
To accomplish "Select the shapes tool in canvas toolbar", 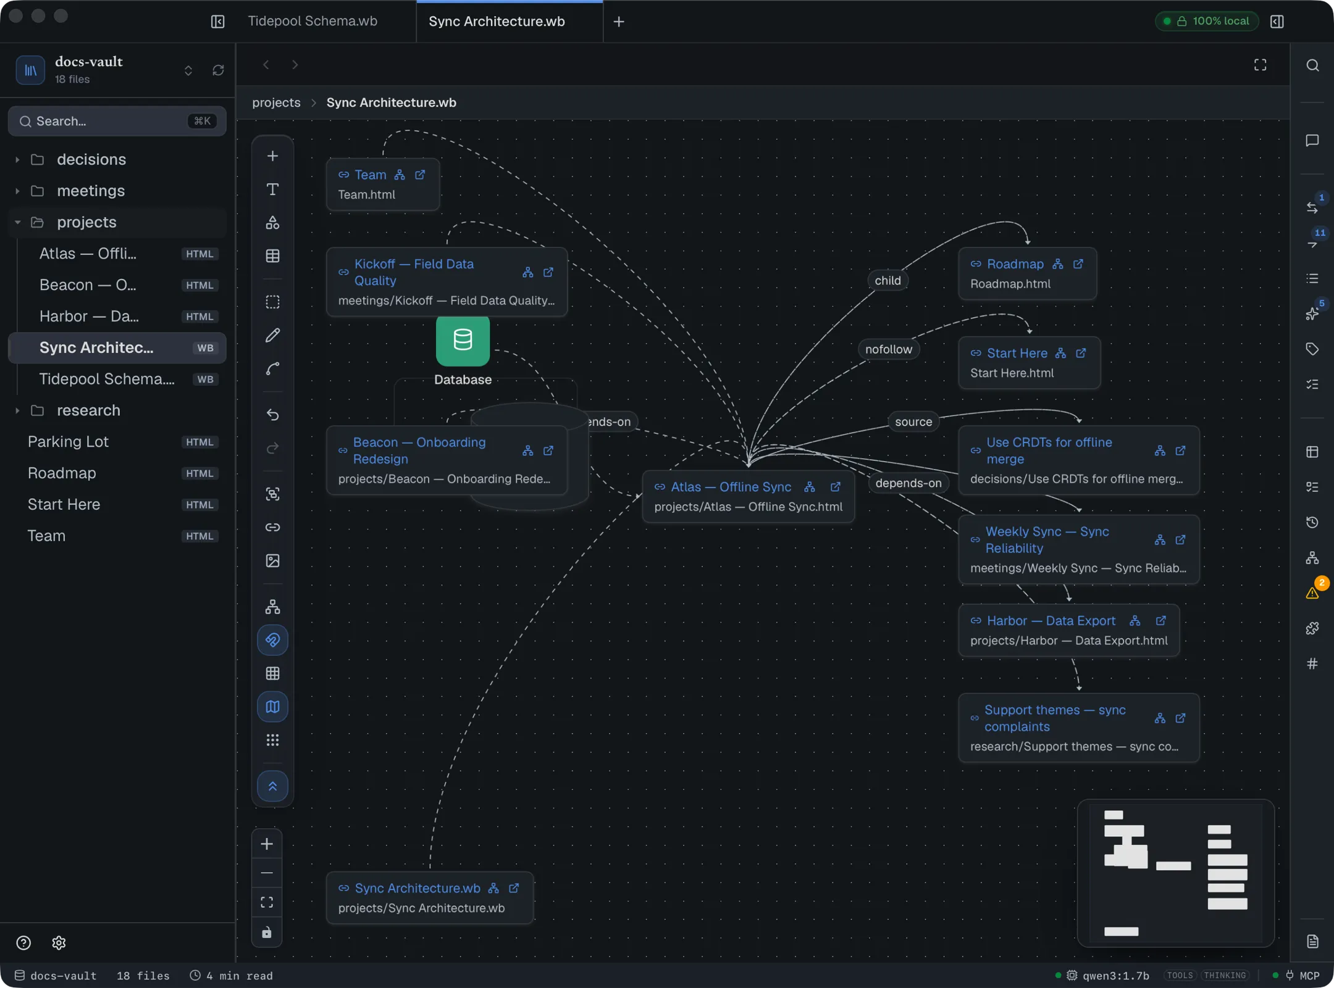I will [x=272, y=223].
